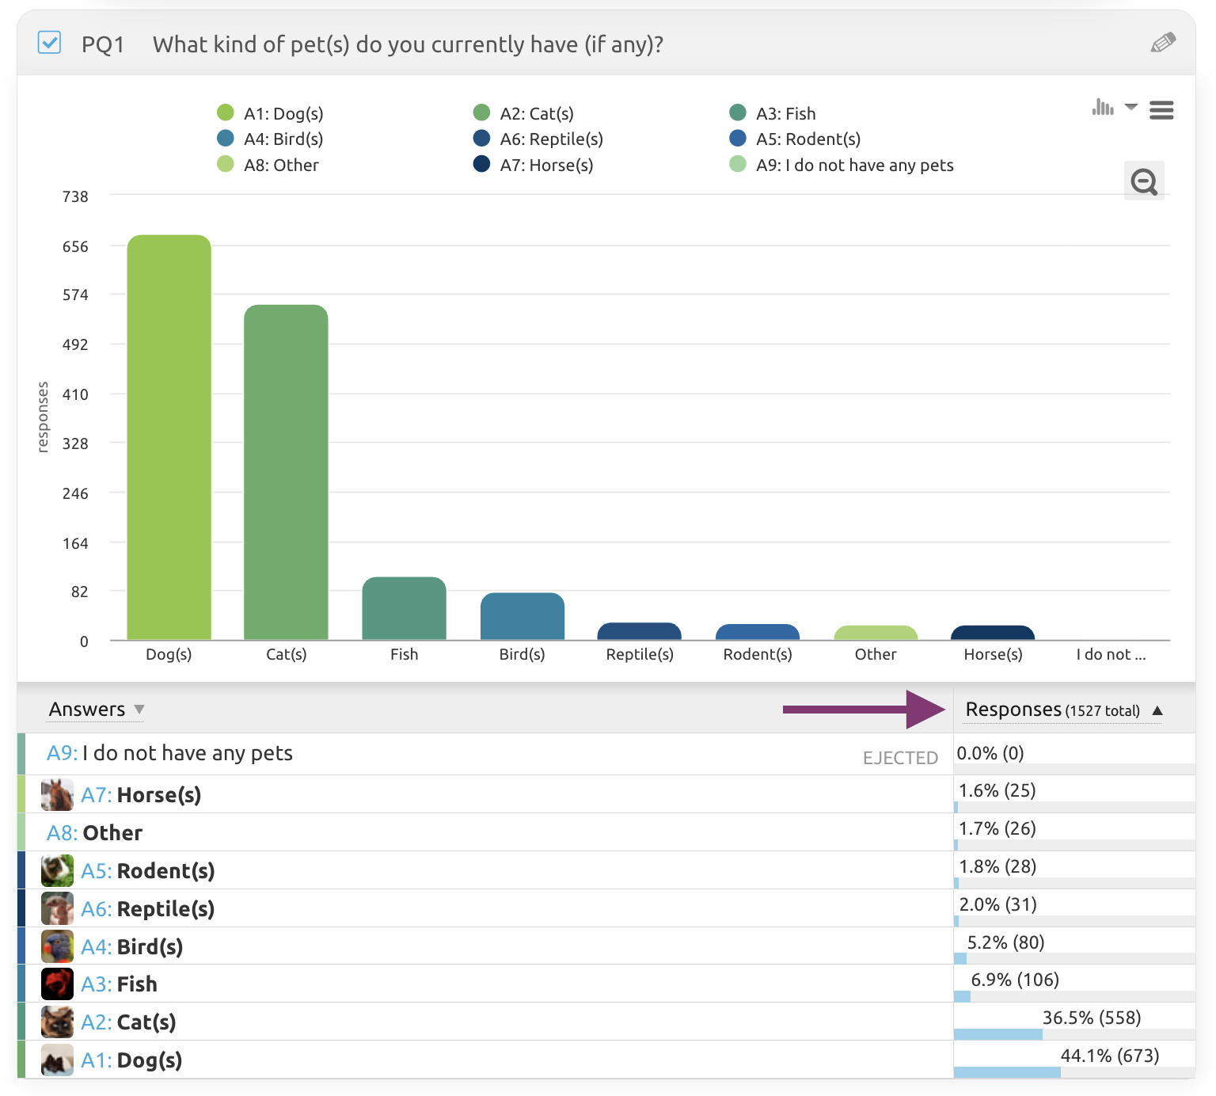Open the chart type bar icon
This screenshot has width=1216, height=1096.
[1102, 107]
